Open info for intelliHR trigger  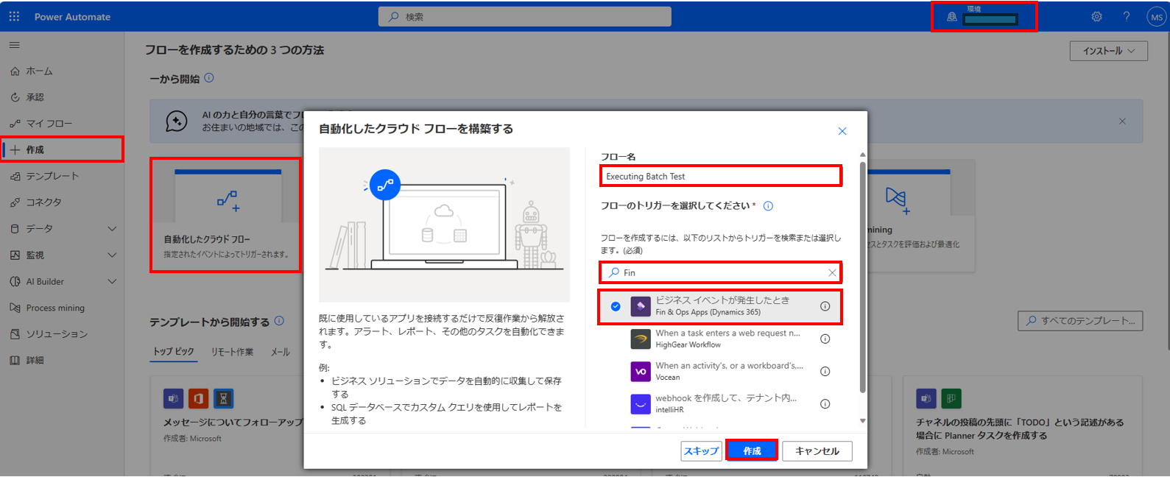click(x=825, y=403)
